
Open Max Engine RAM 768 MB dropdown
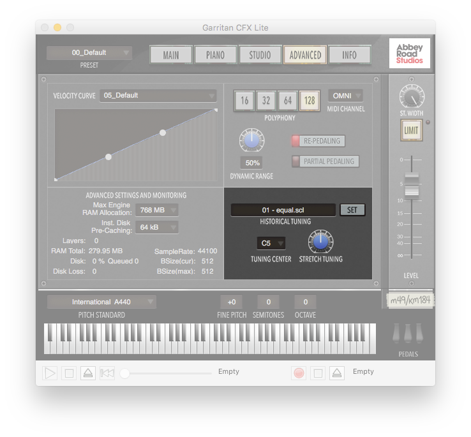[x=157, y=210]
